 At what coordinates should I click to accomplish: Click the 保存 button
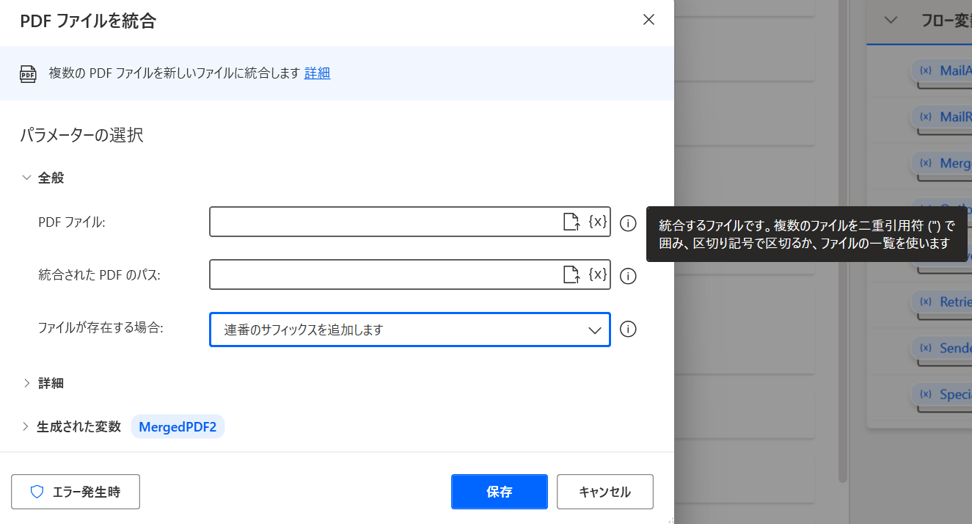point(500,492)
